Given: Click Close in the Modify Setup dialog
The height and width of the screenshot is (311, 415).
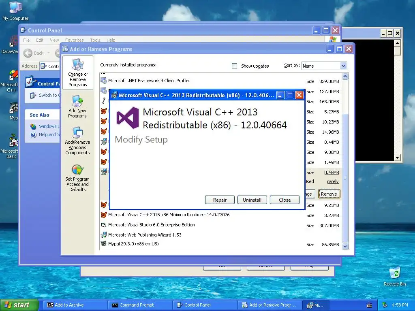Looking at the screenshot, I should click(285, 200).
